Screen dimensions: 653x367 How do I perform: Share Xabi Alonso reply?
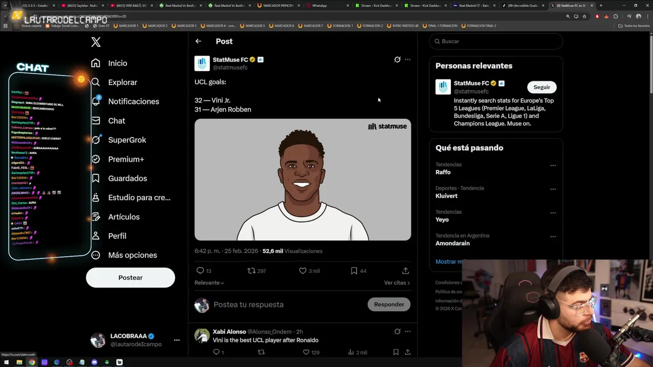coord(408,352)
